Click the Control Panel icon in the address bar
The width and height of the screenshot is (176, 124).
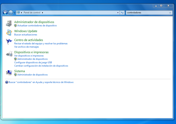(18, 12)
